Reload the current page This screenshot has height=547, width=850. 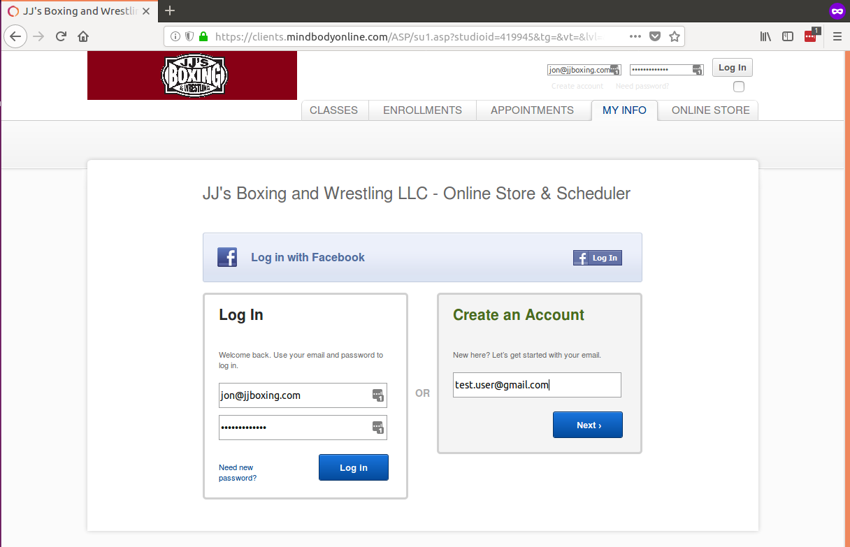click(x=61, y=36)
